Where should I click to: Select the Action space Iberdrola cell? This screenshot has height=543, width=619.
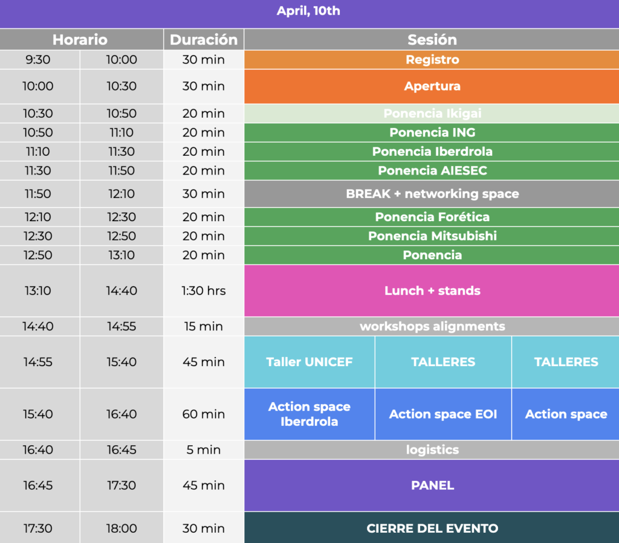[309, 414]
